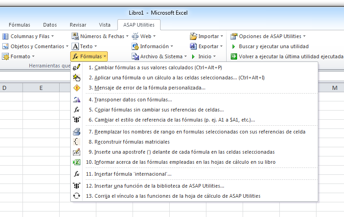Click the green play icon beside Buscar y ejecutar
The image size is (344, 217).
click(x=233, y=46)
